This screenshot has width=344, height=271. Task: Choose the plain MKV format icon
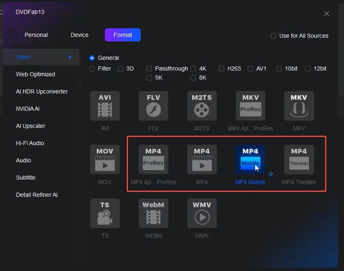(x=299, y=106)
